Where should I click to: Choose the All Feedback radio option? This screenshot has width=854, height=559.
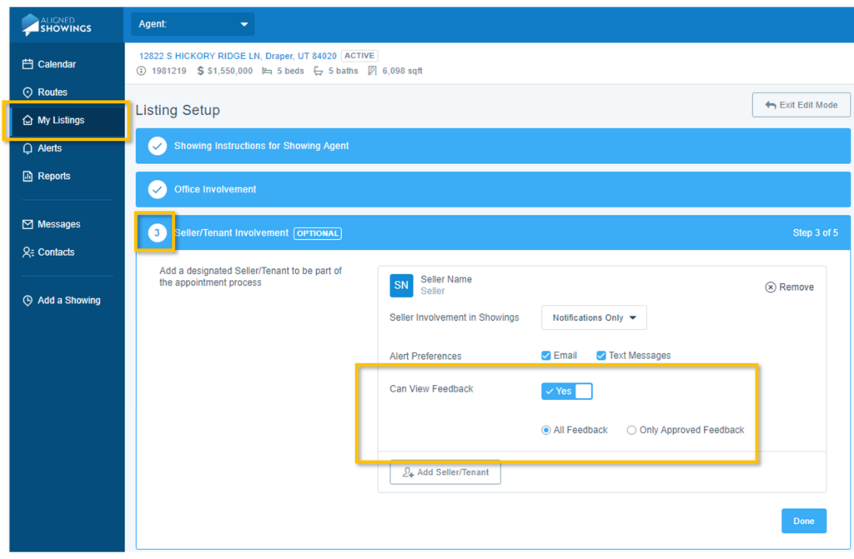(x=546, y=431)
